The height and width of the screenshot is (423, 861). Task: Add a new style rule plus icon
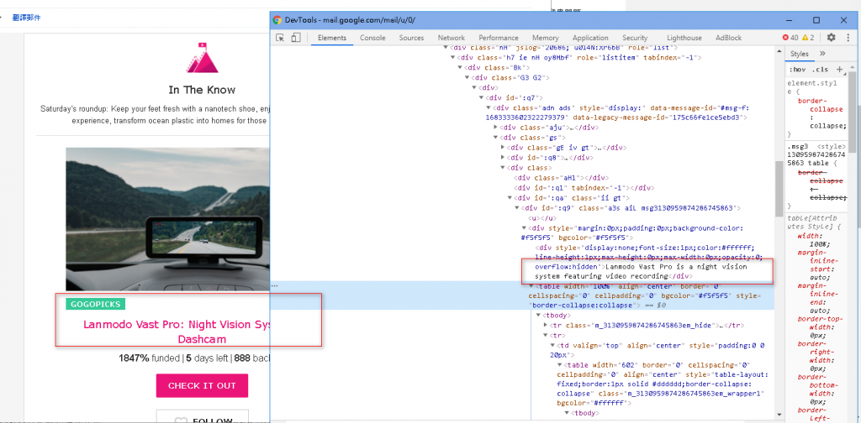pos(839,70)
